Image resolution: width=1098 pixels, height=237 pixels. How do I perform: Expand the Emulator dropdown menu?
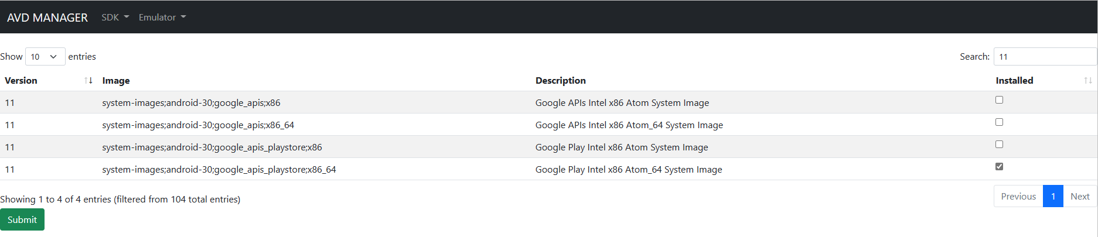point(162,18)
